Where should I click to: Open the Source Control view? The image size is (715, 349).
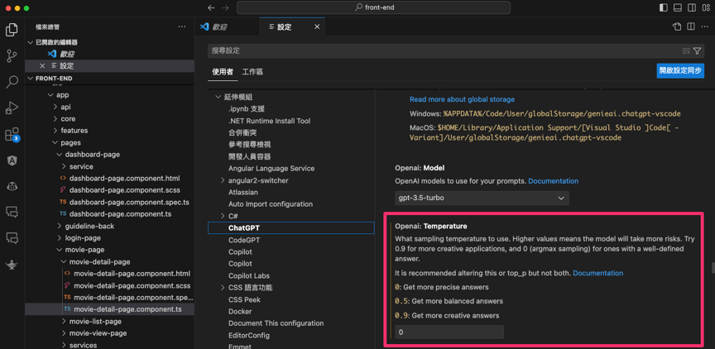point(12,56)
